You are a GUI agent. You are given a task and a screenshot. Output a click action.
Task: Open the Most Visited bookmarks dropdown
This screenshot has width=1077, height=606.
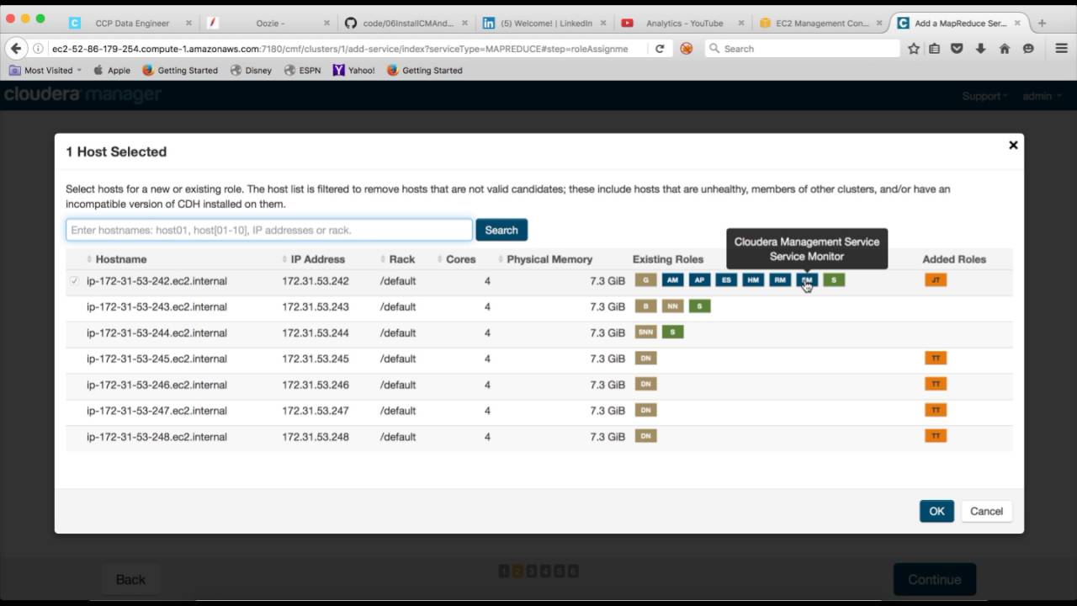point(45,71)
